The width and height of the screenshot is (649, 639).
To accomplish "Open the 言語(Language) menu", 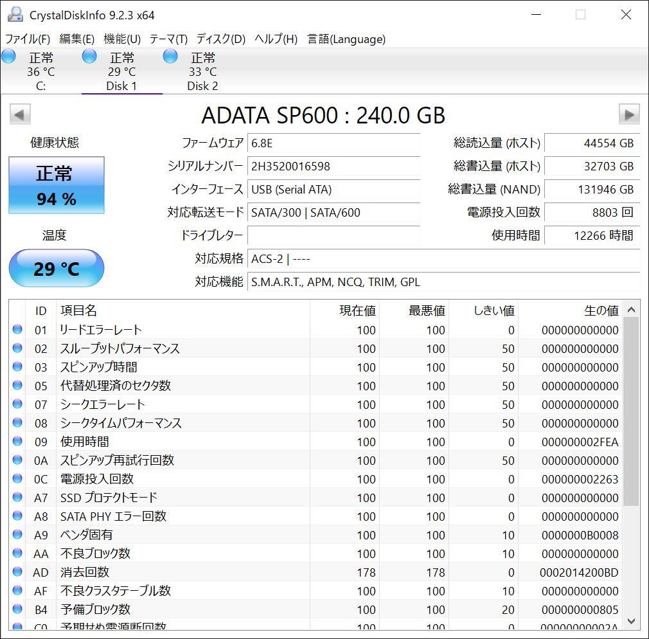I will click(x=348, y=39).
